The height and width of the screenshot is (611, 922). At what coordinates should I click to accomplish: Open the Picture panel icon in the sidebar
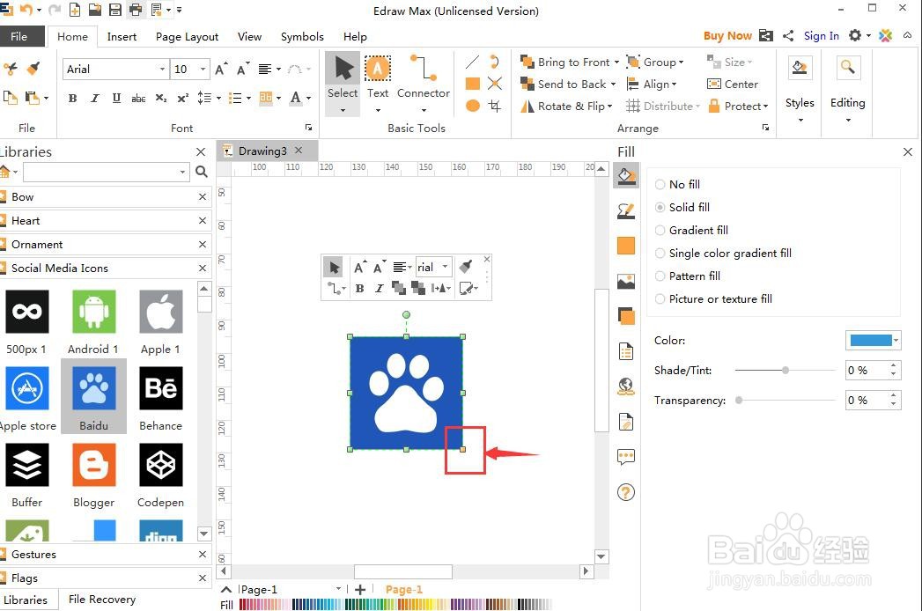626,282
